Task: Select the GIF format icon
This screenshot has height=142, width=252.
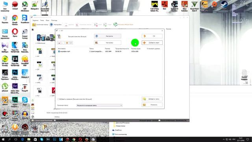Action: (x=39, y=65)
